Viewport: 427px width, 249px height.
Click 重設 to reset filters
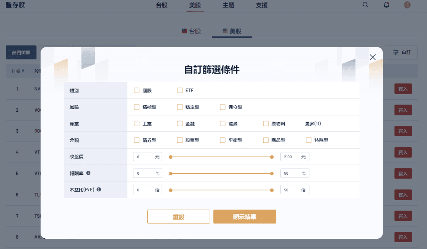point(179,216)
